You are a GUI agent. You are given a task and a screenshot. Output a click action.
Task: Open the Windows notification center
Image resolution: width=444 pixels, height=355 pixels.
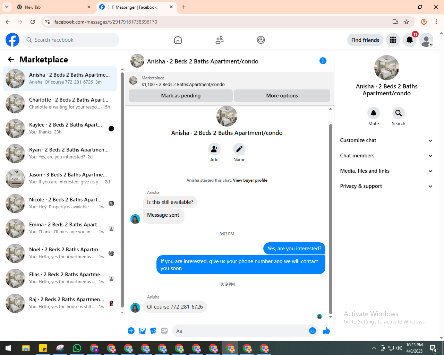(x=433, y=348)
